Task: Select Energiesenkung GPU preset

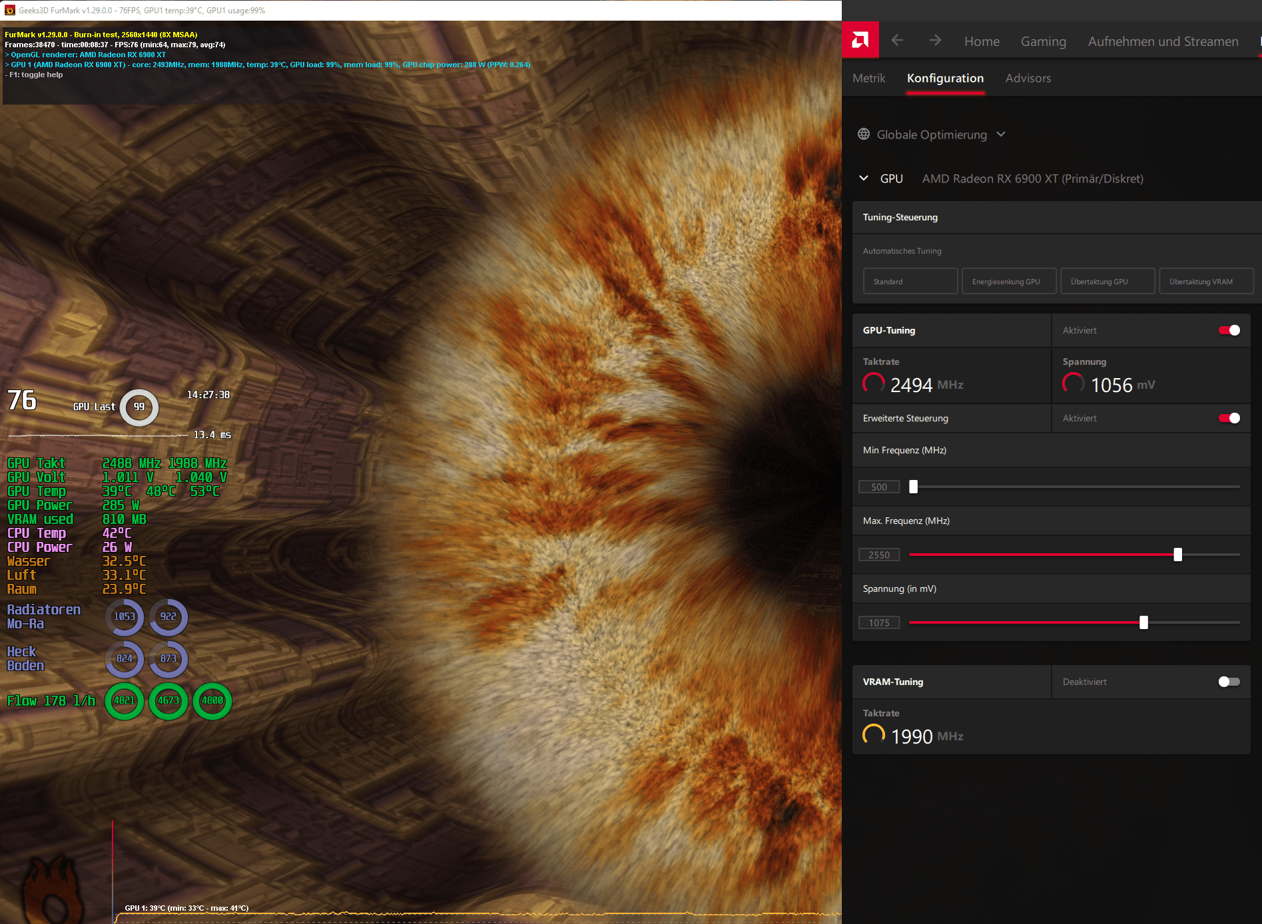Action: coord(1009,281)
